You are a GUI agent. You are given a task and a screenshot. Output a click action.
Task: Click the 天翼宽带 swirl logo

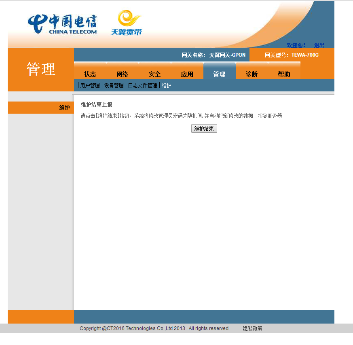coord(127,23)
